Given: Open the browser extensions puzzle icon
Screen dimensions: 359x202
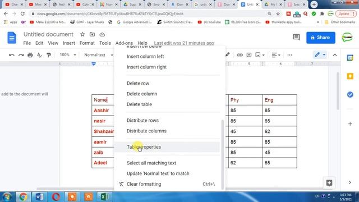Looking at the screenshot, I should [x=322, y=13].
